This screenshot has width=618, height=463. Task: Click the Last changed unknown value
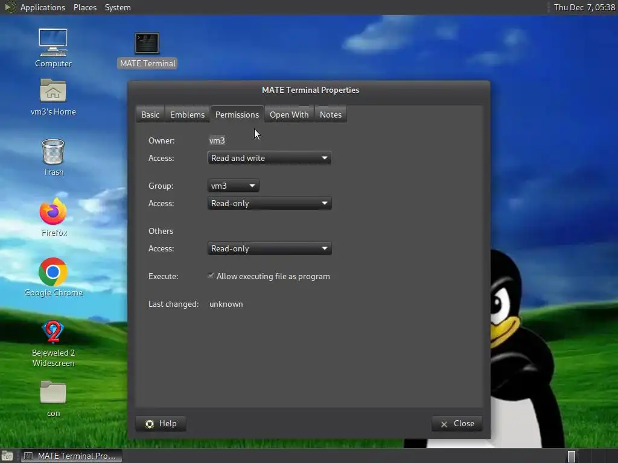pyautogui.click(x=226, y=304)
